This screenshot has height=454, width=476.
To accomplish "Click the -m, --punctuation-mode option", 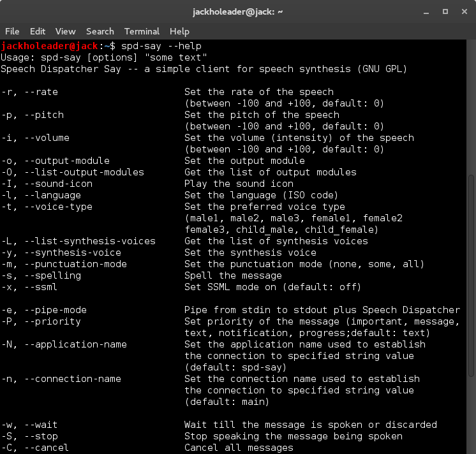I will (x=64, y=264).
